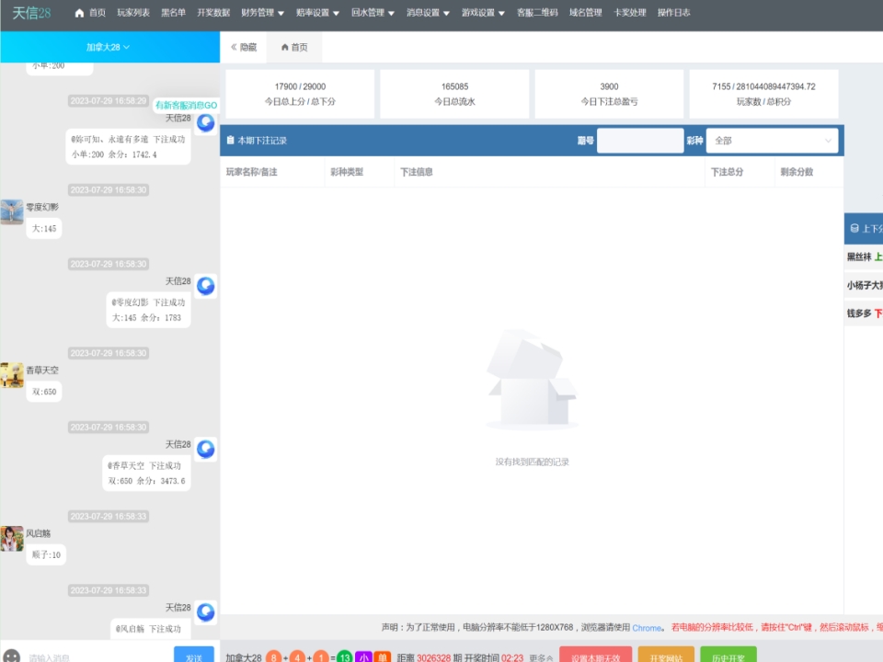Click the 大:145 chat message bubble
Viewport: 883px width, 662px height.
pyautogui.click(x=44, y=229)
